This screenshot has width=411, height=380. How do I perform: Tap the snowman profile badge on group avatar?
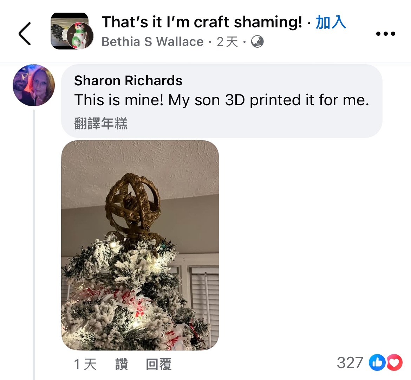tap(80, 36)
